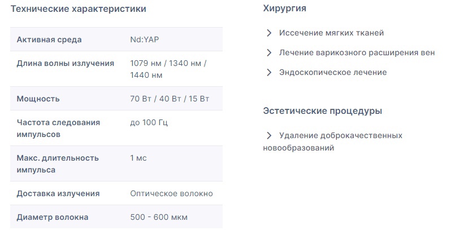The width and height of the screenshot is (460, 230).
Task: Click the Диаметр волокна row label
Action: coord(53,217)
